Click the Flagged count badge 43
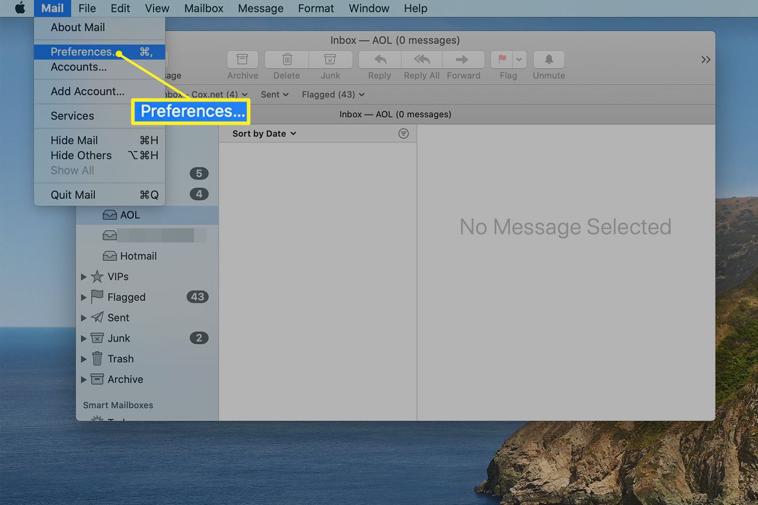 pyautogui.click(x=198, y=297)
